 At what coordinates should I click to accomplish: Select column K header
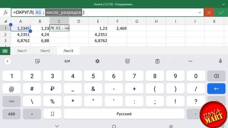point(214,21)
